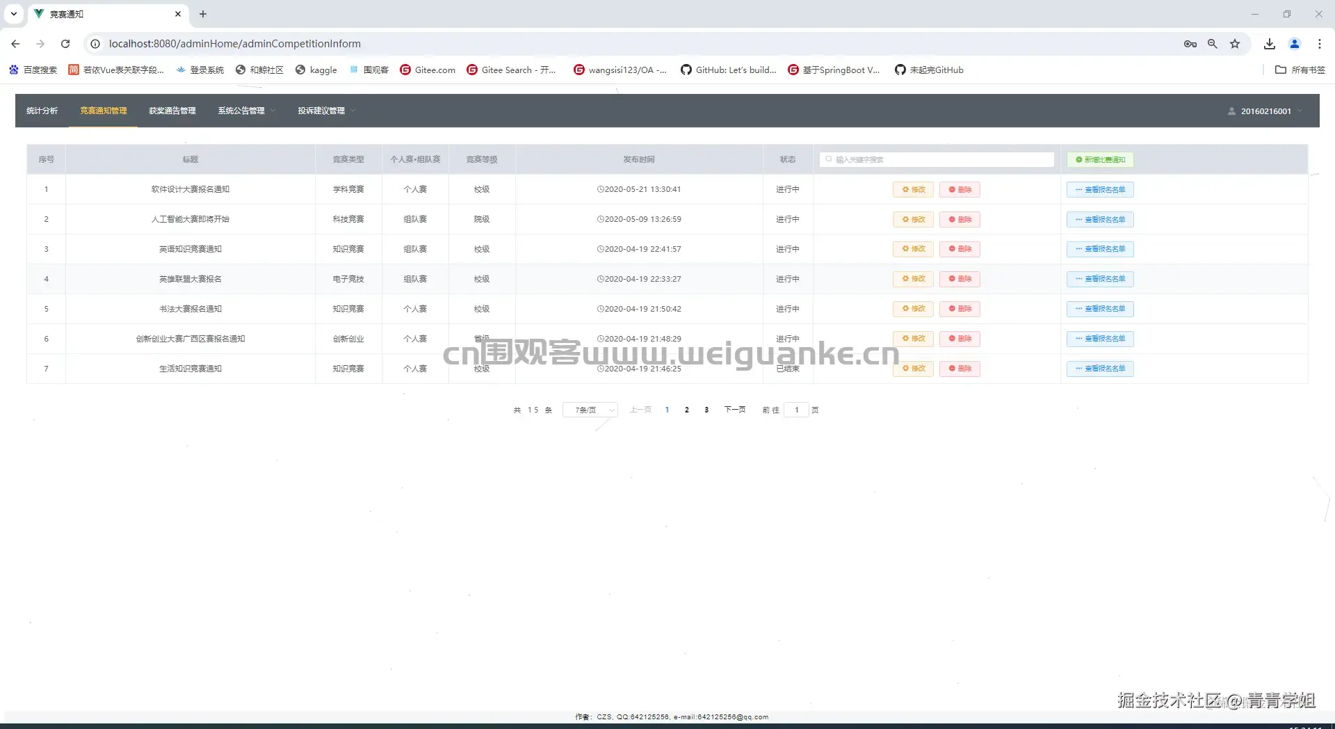Open the 所有书签 bookmarks folder
Viewport: 1335px width, 729px height.
tap(1300, 70)
